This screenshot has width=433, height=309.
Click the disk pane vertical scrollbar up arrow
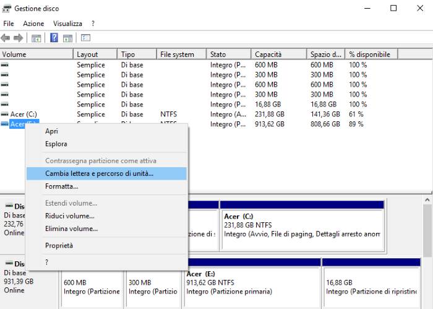(x=427, y=200)
